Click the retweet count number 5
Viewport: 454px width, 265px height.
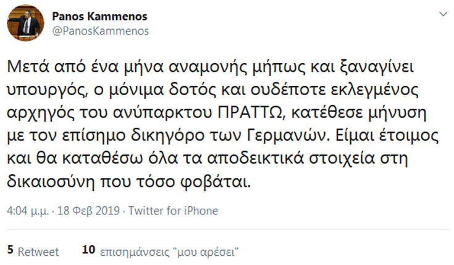click(x=10, y=251)
